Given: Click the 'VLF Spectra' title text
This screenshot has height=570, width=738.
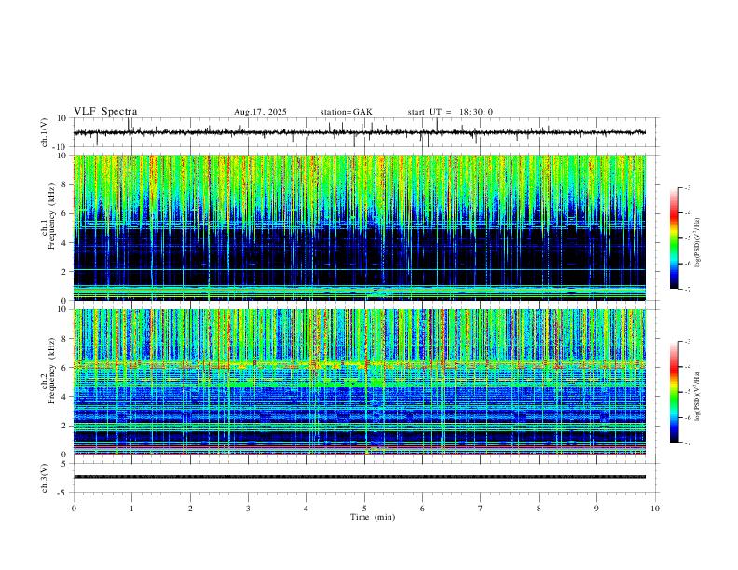Looking at the screenshot, I should [x=105, y=112].
